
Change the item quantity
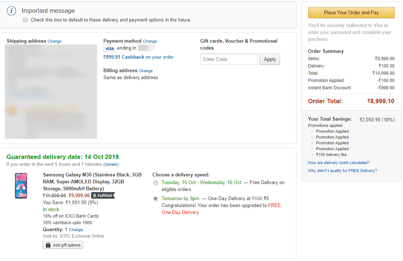click(76, 230)
